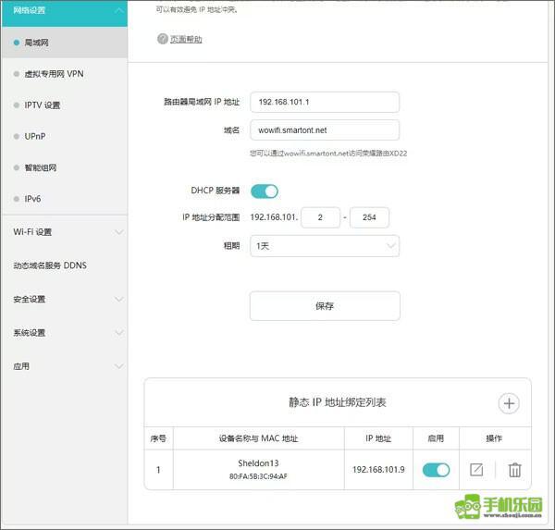
Task: Expand the Wi-Fi 设置 section
Action: pos(64,231)
